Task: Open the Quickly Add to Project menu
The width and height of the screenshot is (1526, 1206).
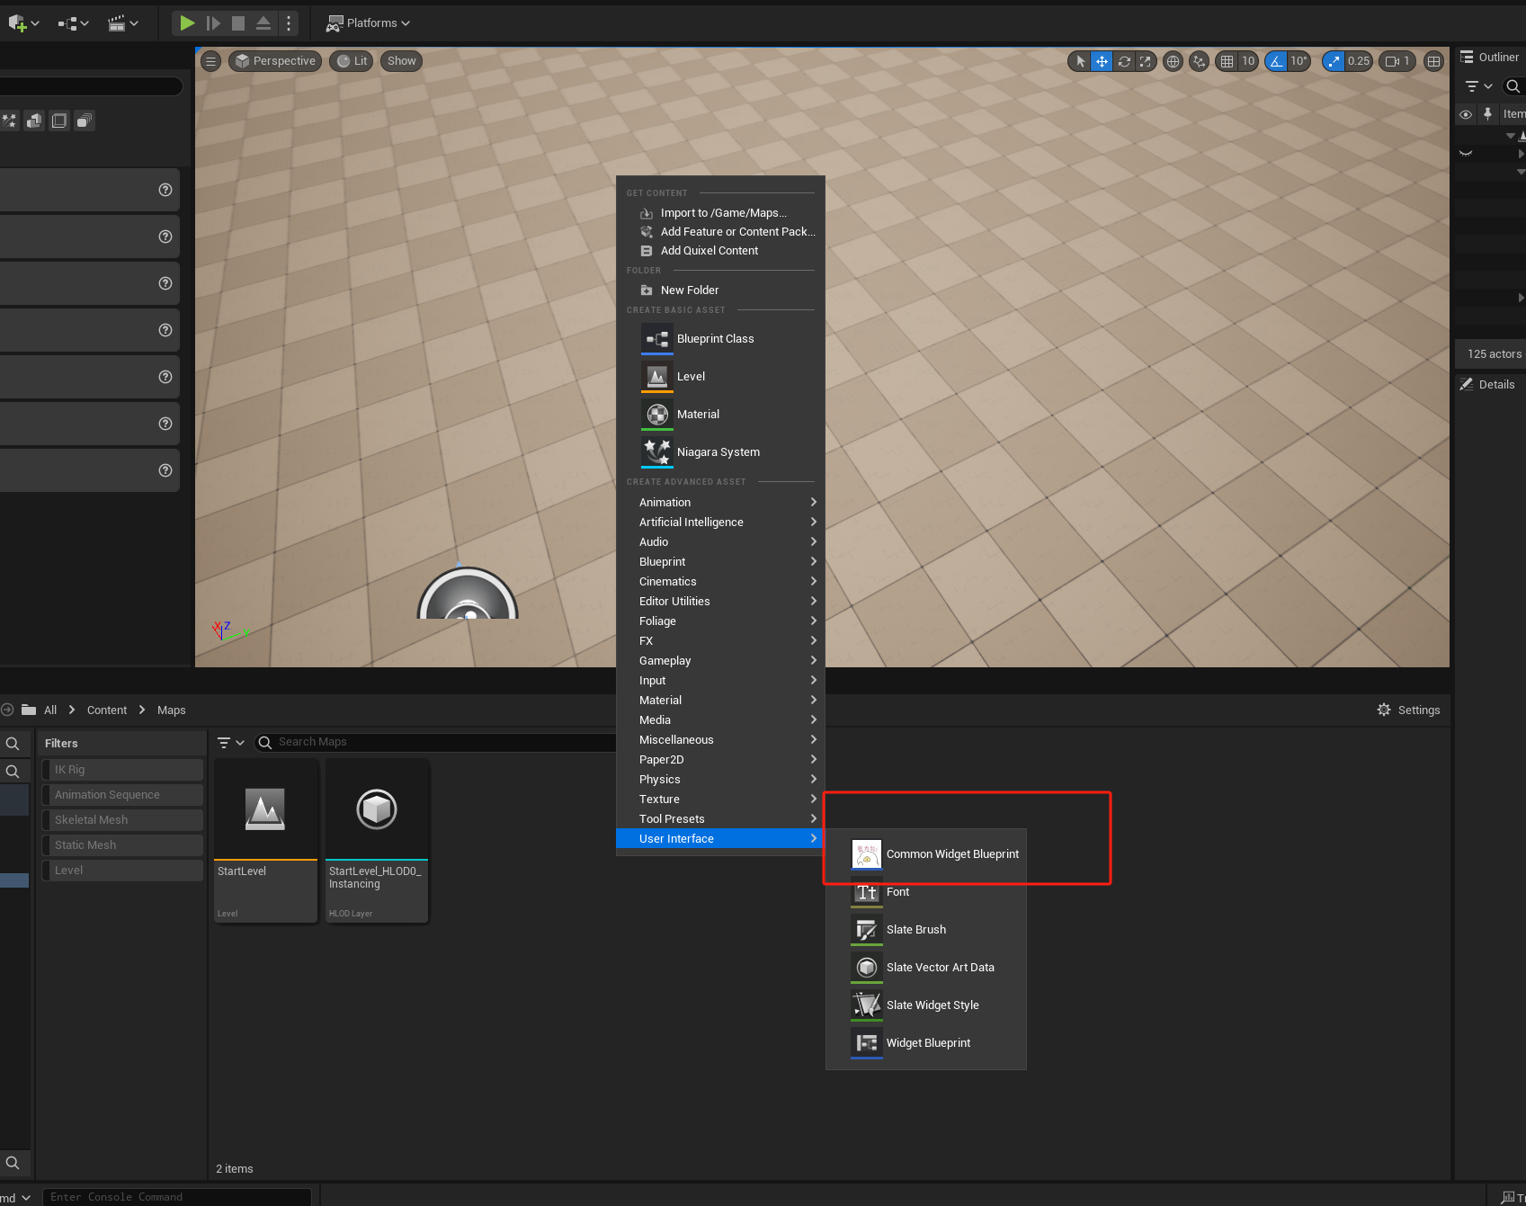Action: tap(20, 22)
